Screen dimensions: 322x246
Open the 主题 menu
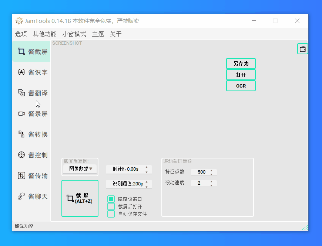pos(98,34)
